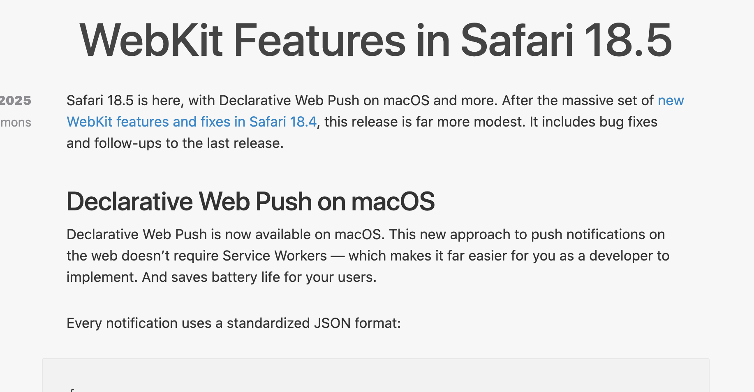This screenshot has height=392, width=754.
Task: Click the '18.5' version number in the title
Action: 628,40
